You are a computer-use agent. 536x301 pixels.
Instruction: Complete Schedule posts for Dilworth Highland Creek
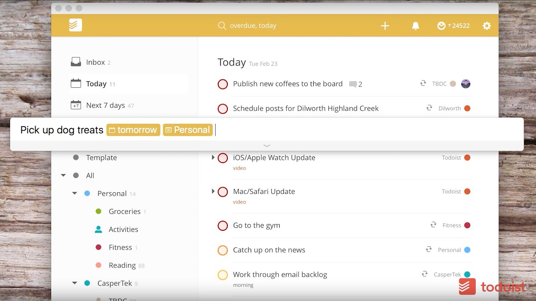(x=223, y=109)
